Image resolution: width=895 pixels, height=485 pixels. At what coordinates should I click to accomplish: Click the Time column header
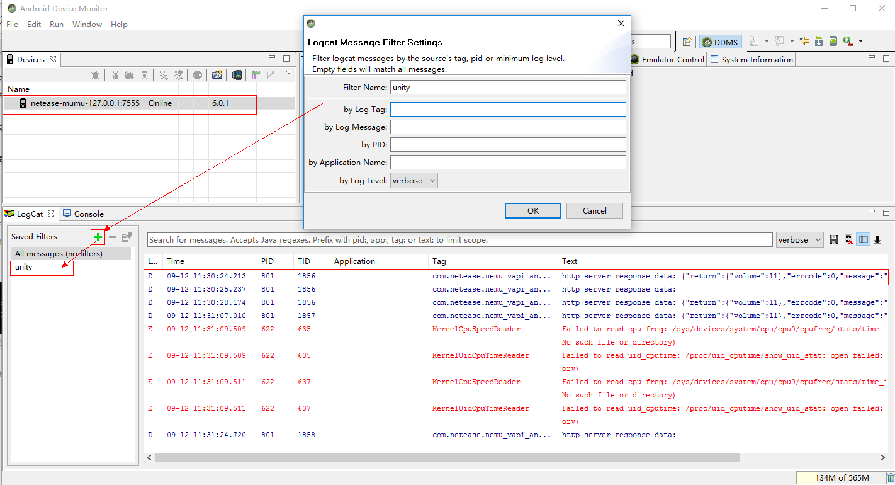pyautogui.click(x=210, y=261)
